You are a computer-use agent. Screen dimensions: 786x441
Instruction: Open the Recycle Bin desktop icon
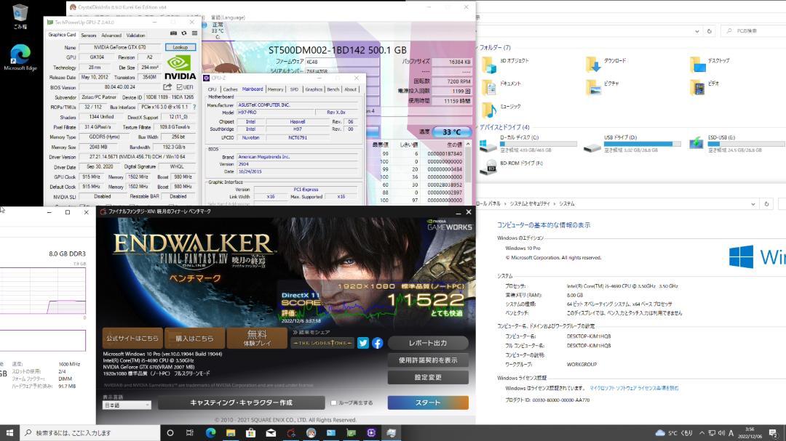(20, 17)
